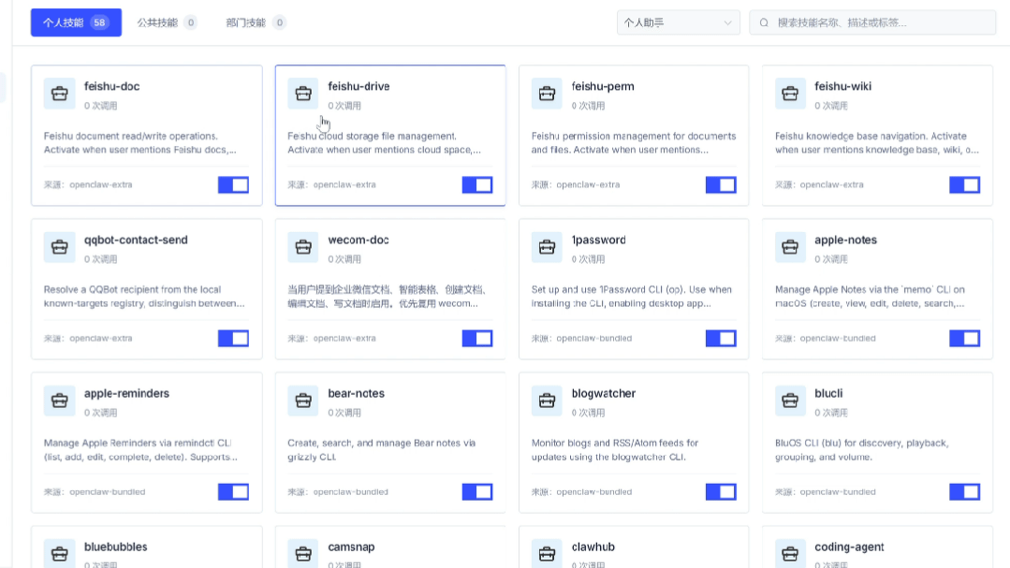
Task: Open the 个人助手 dropdown
Action: (x=679, y=22)
